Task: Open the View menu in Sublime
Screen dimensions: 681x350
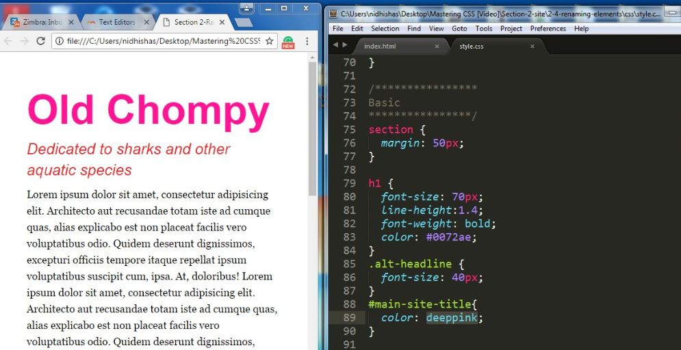Action: pyautogui.click(x=436, y=29)
